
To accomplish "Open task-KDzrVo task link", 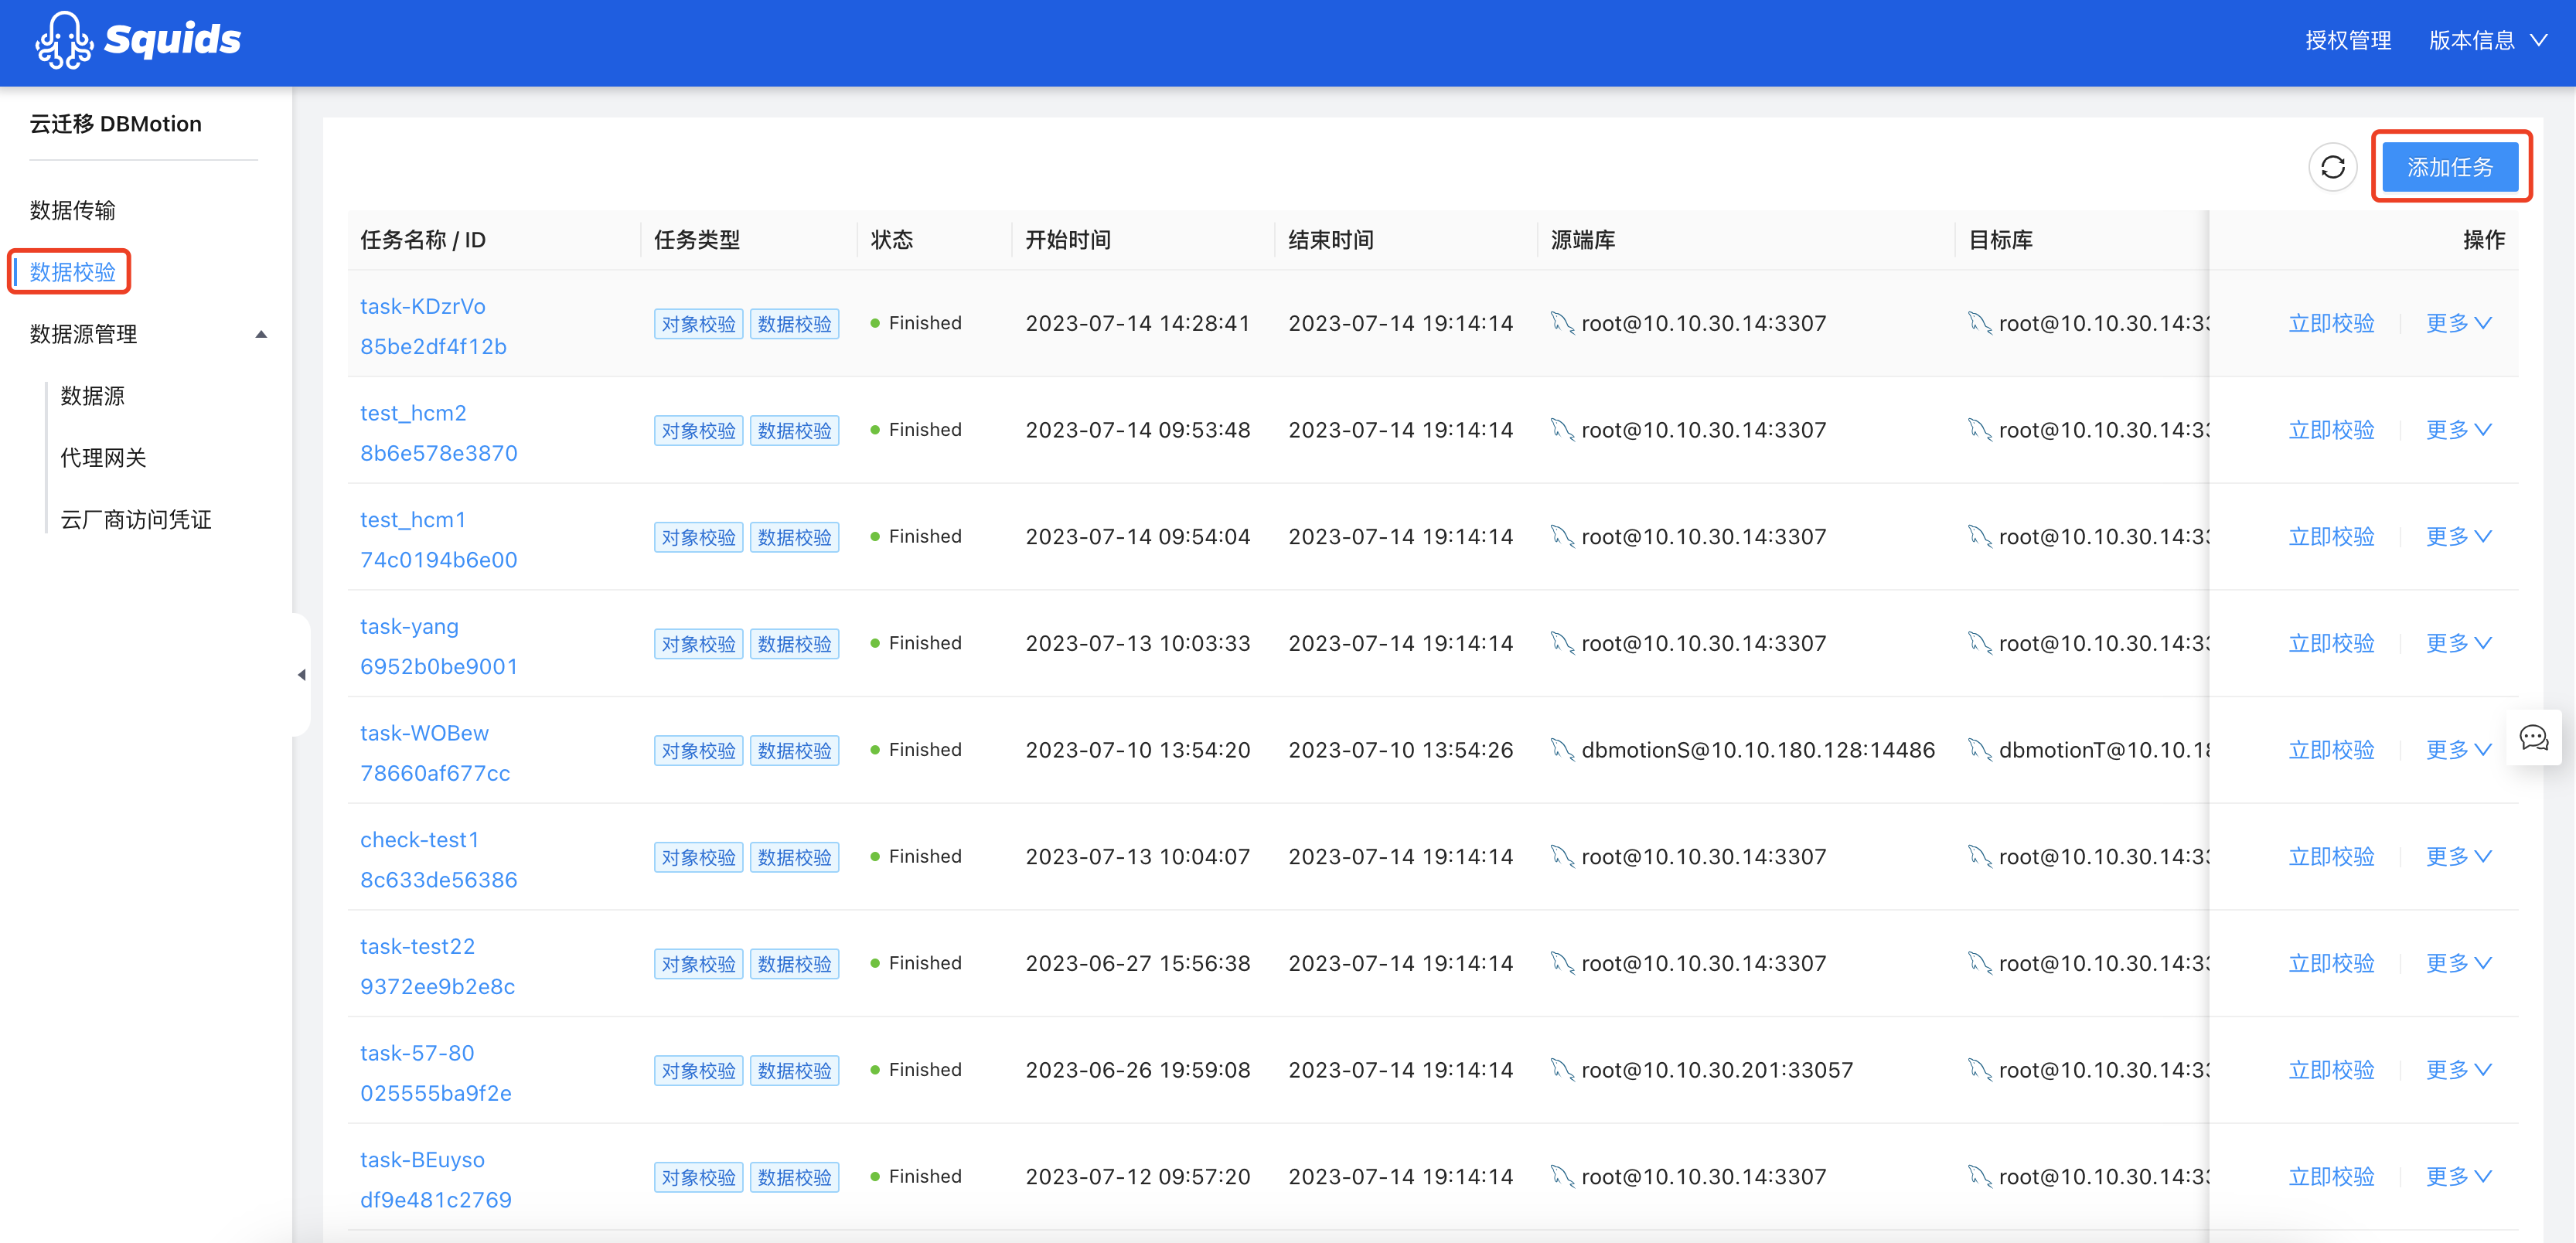I will pos(423,306).
